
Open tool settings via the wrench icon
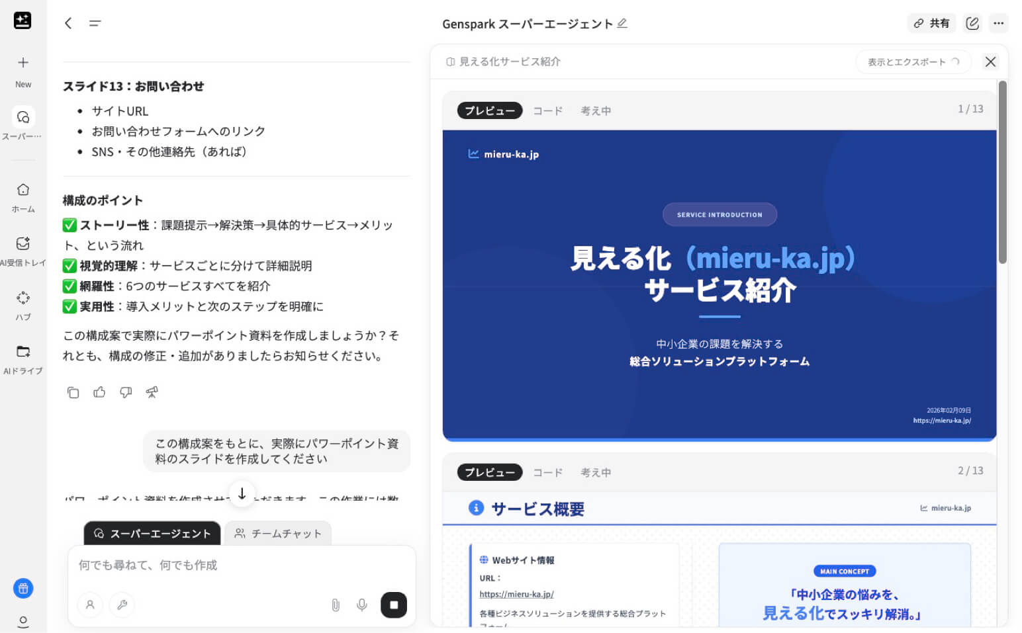point(122,605)
